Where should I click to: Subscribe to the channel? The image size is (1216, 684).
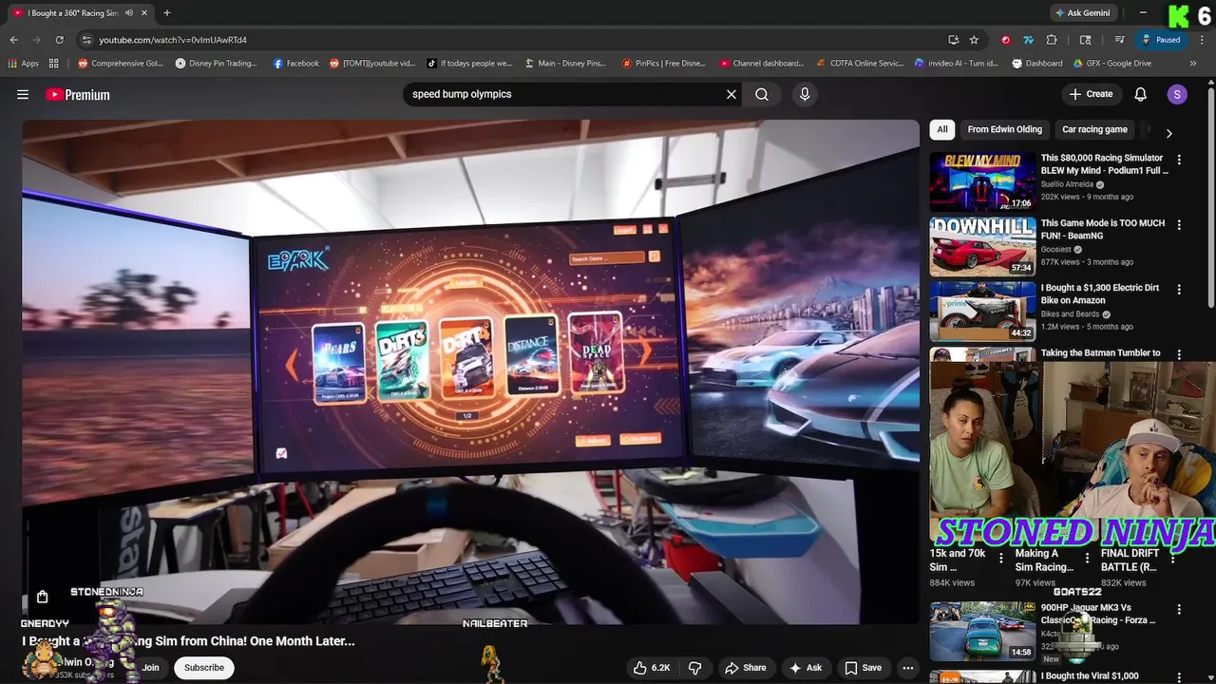(204, 668)
